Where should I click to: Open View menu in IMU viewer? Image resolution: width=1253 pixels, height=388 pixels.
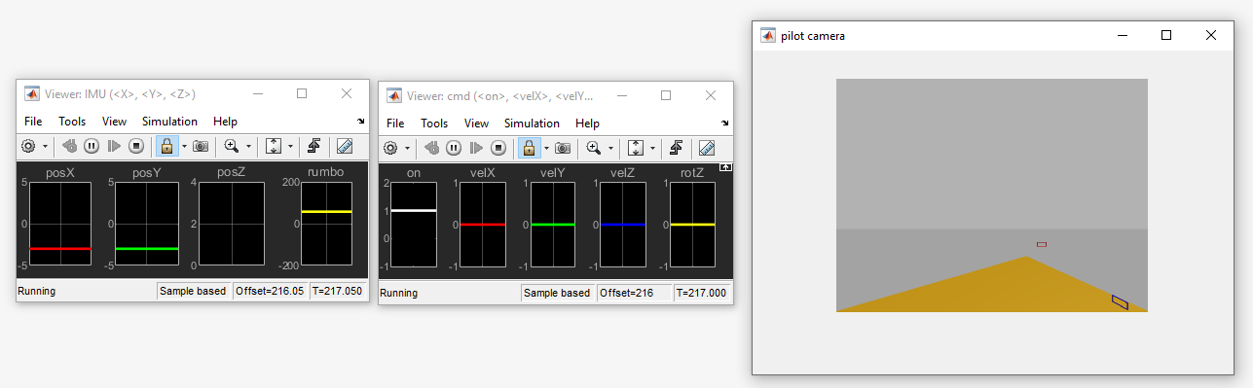(x=114, y=122)
